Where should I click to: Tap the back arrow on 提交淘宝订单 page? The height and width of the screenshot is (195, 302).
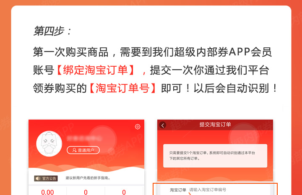click(x=163, y=125)
